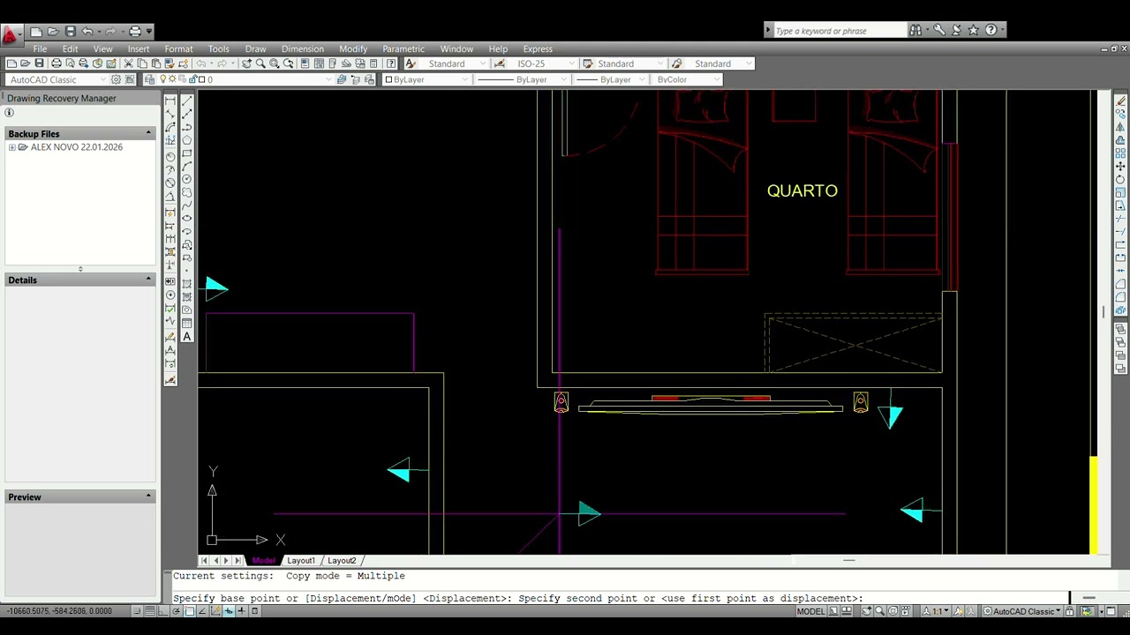This screenshot has width=1130, height=635.
Task: Open the Format menu
Action: pyautogui.click(x=178, y=49)
